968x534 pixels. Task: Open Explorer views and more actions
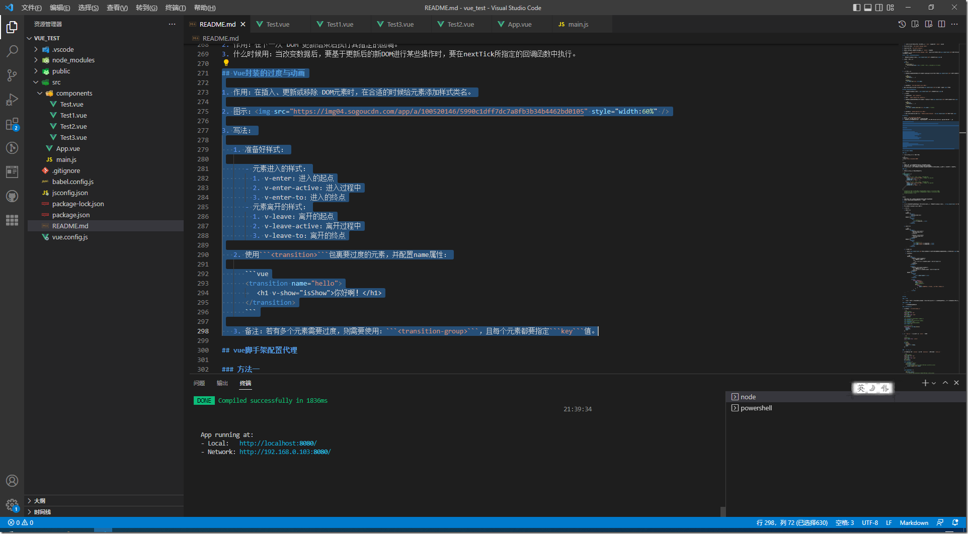coord(172,24)
